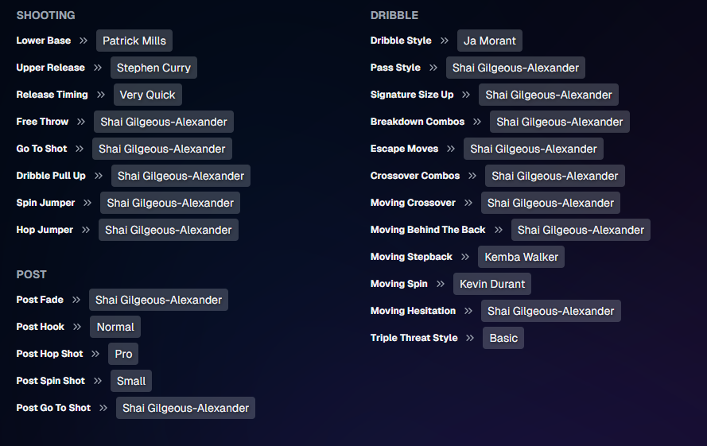Click the double chevron beside Moving Behind The Back
Image resolution: width=707 pixels, height=446 pixels.
point(498,230)
